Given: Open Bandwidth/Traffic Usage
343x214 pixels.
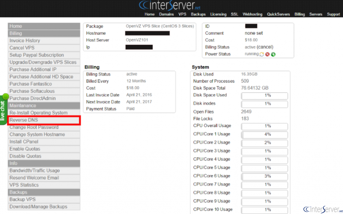Looking at the screenshot, I should click(x=44, y=171).
